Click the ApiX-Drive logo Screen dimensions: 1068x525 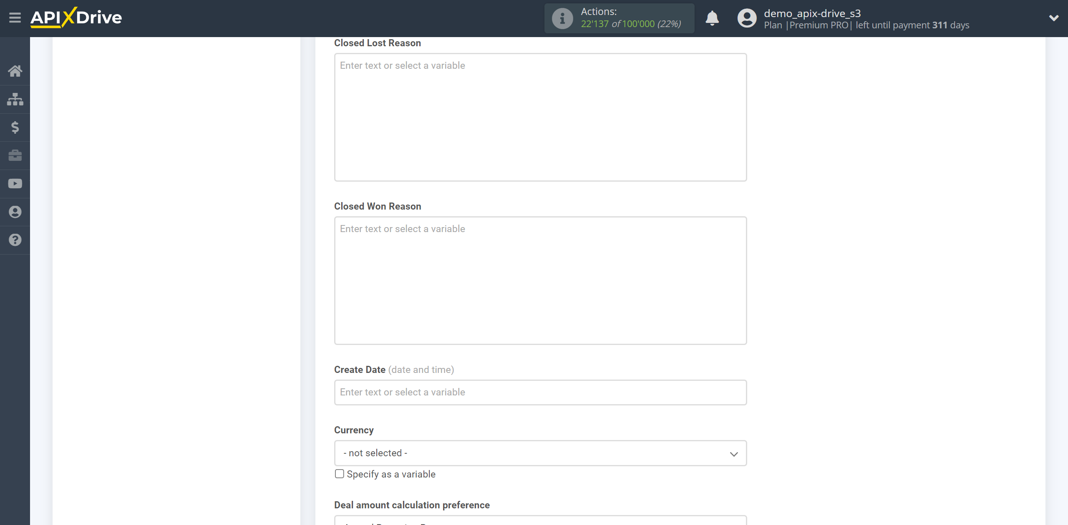pyautogui.click(x=76, y=17)
